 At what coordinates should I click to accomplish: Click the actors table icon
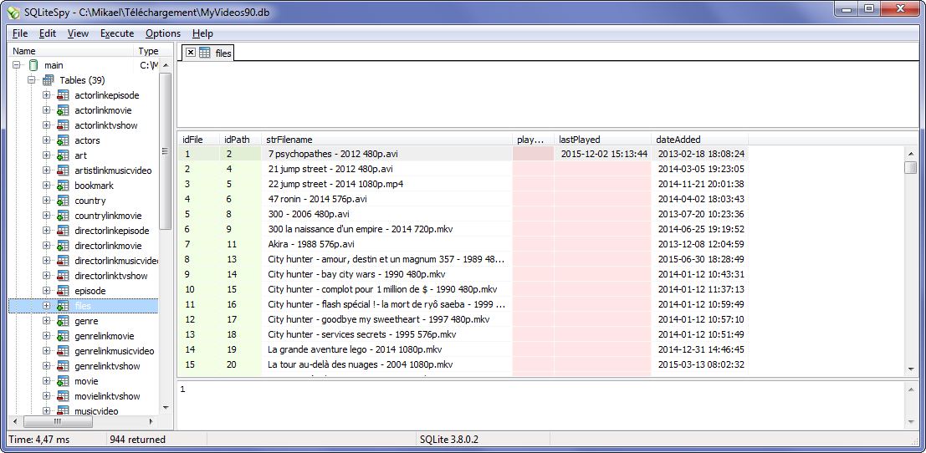63,140
